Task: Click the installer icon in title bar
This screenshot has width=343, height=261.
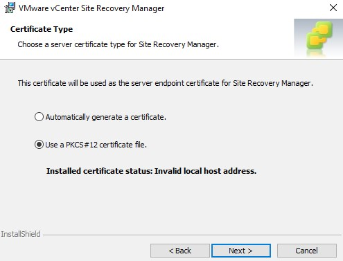Action: 10,8
